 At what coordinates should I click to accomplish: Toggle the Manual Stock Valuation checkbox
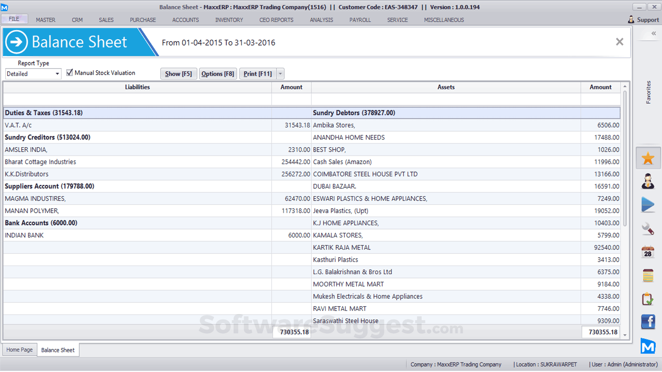click(x=70, y=73)
